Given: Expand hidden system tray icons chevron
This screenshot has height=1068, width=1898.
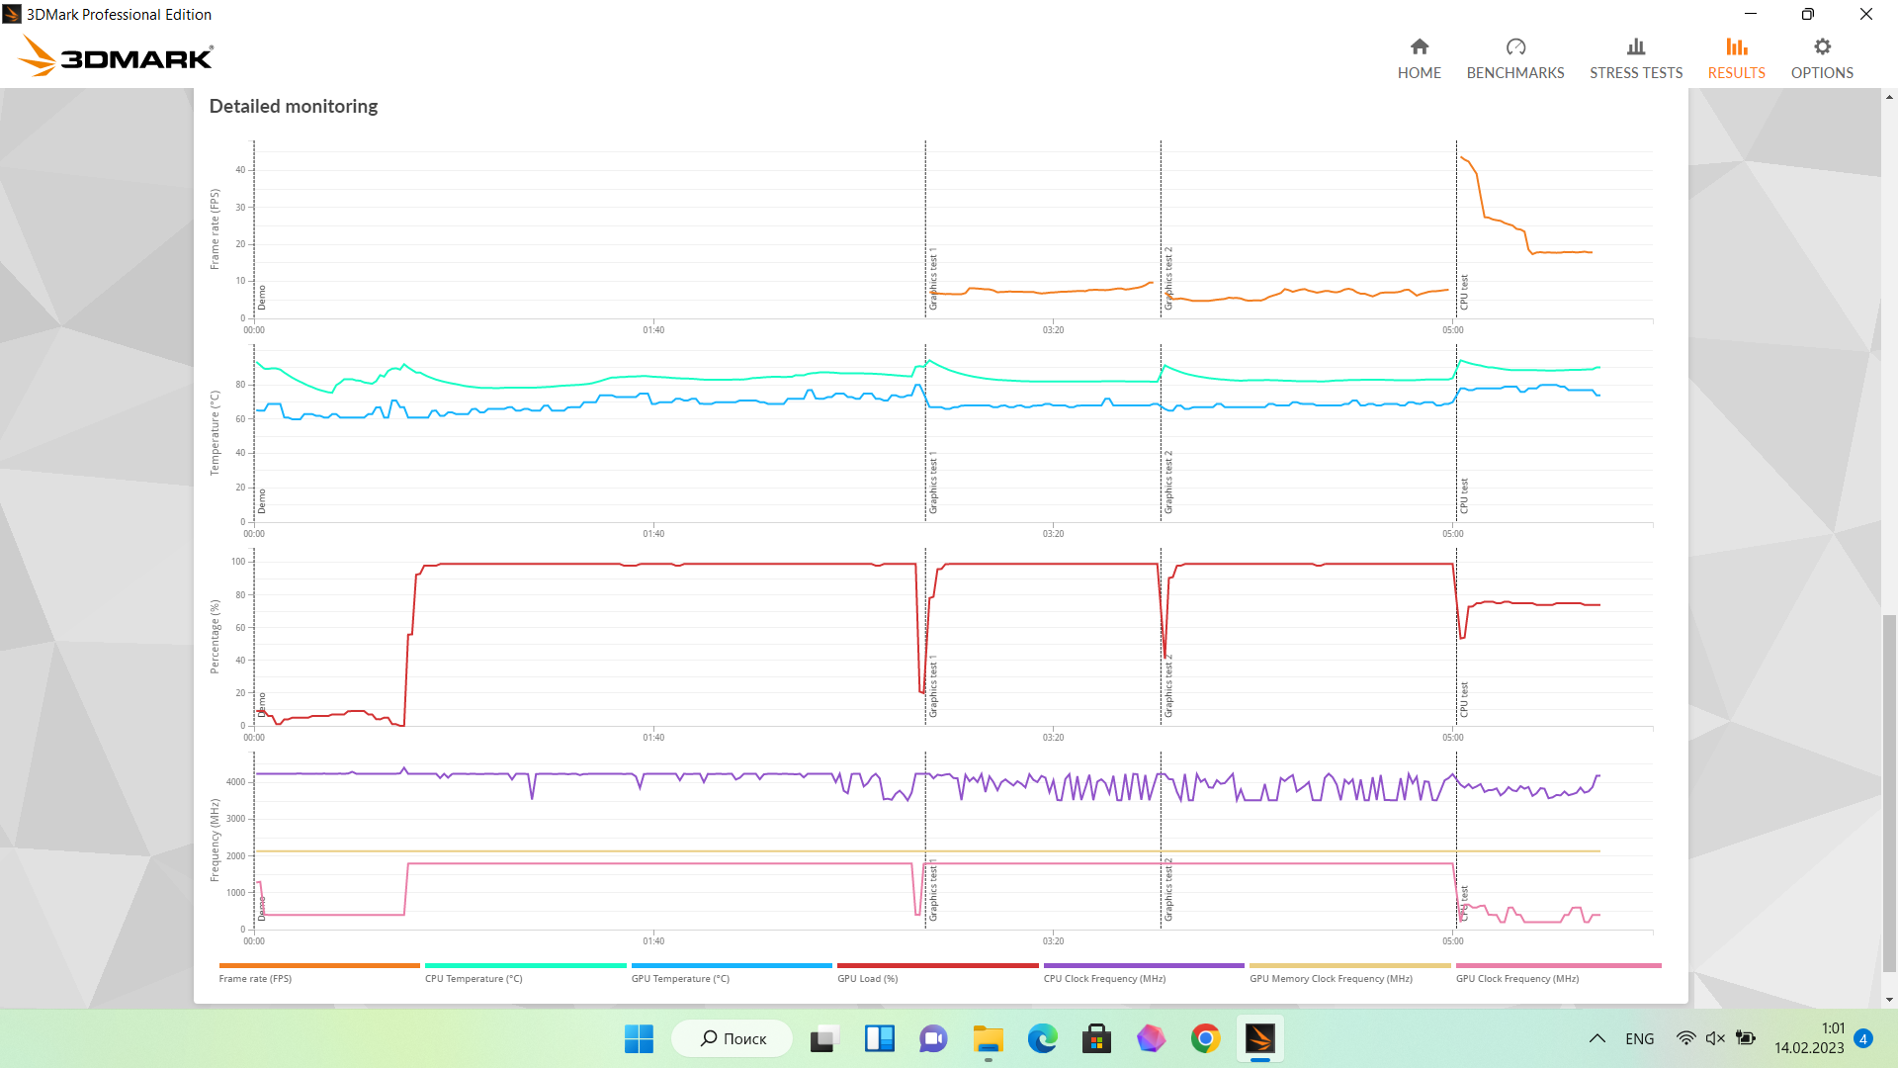Looking at the screenshot, I should click(x=1596, y=1038).
